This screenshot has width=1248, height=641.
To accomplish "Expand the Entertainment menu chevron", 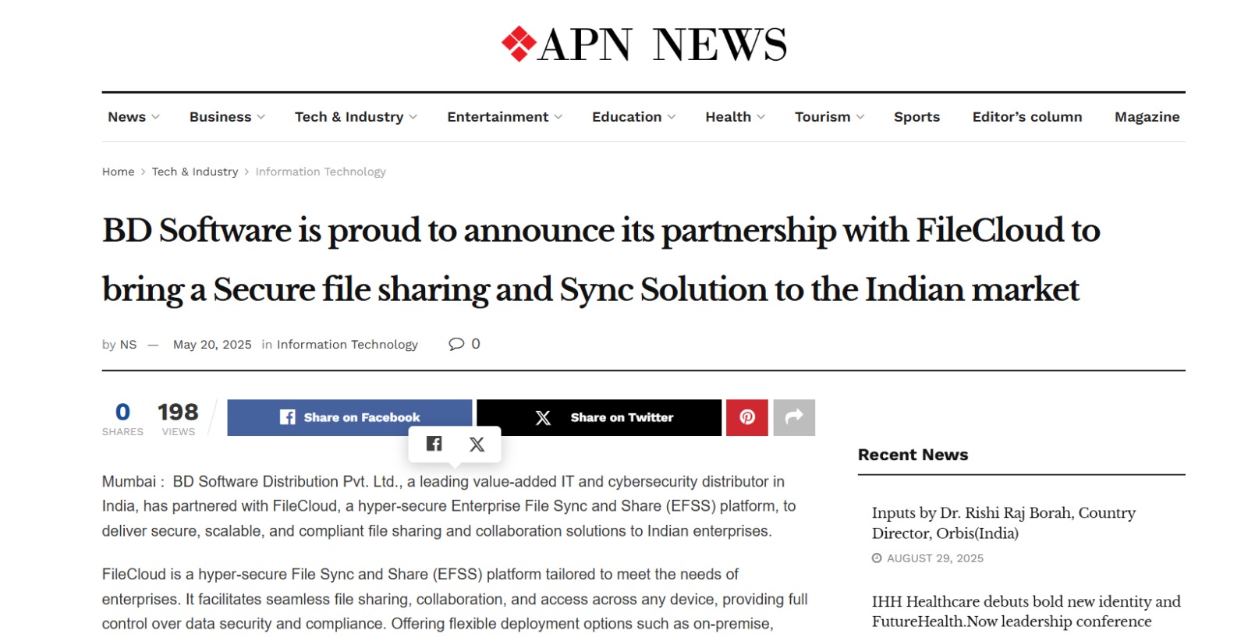I will 558,117.
